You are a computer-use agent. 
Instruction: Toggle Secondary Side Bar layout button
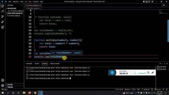(x=149, y=2)
